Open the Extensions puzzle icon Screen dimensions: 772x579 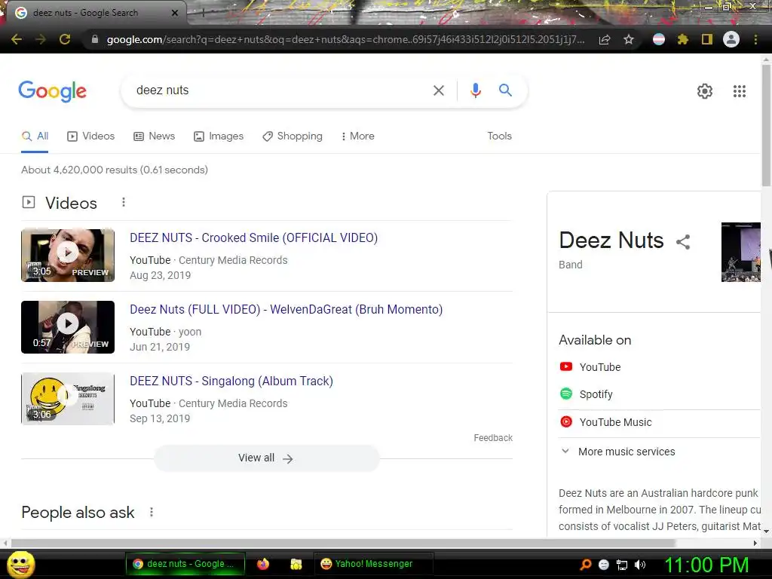[682, 39]
